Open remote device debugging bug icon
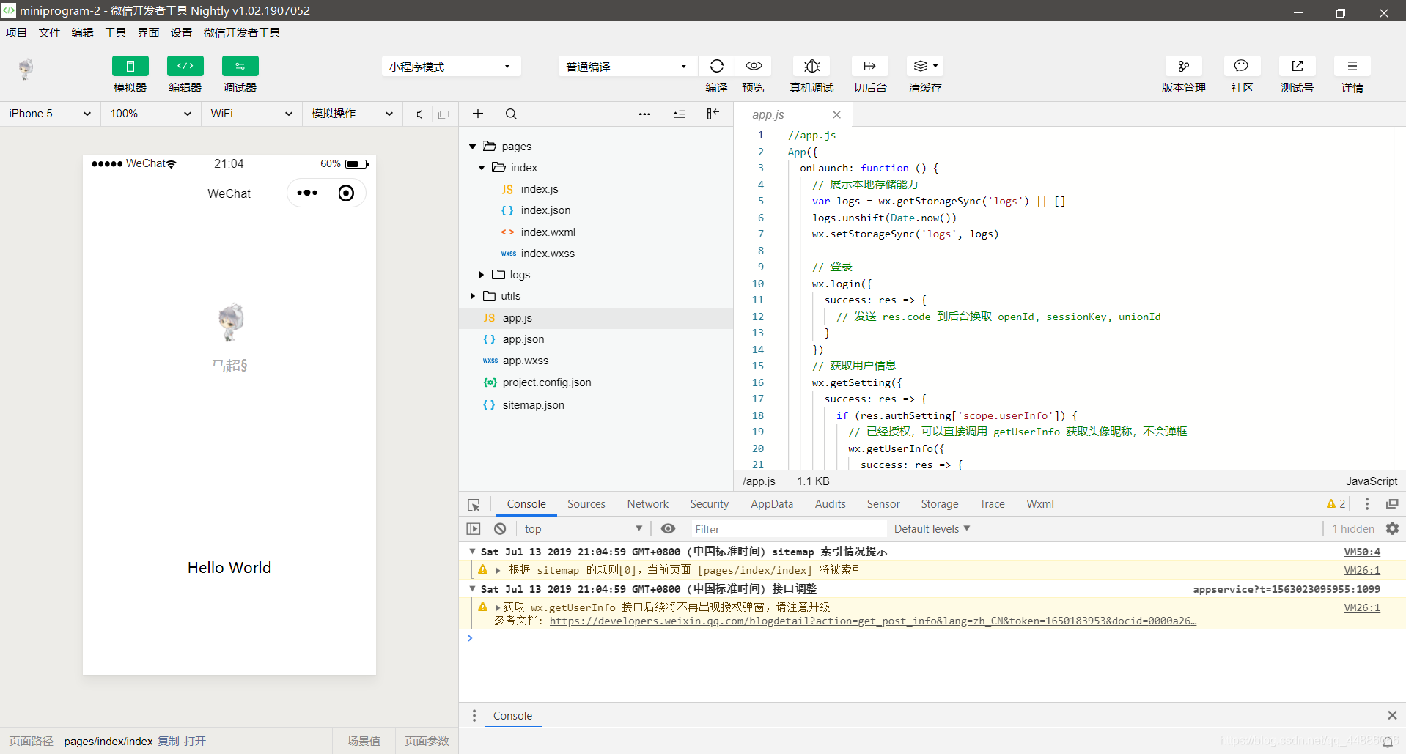The height and width of the screenshot is (754, 1406). [x=812, y=66]
